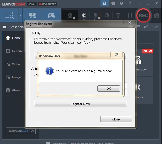Screen dimensions: 162x144
Task: Toggle microphone recording icon
Action: pyautogui.click(x=95, y=15)
